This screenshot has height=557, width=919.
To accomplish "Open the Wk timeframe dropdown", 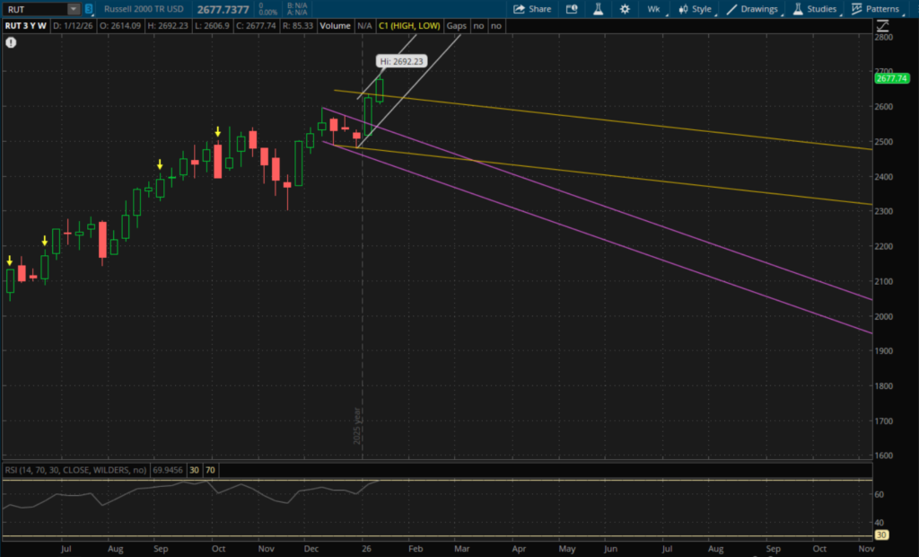I will tap(654, 9).
